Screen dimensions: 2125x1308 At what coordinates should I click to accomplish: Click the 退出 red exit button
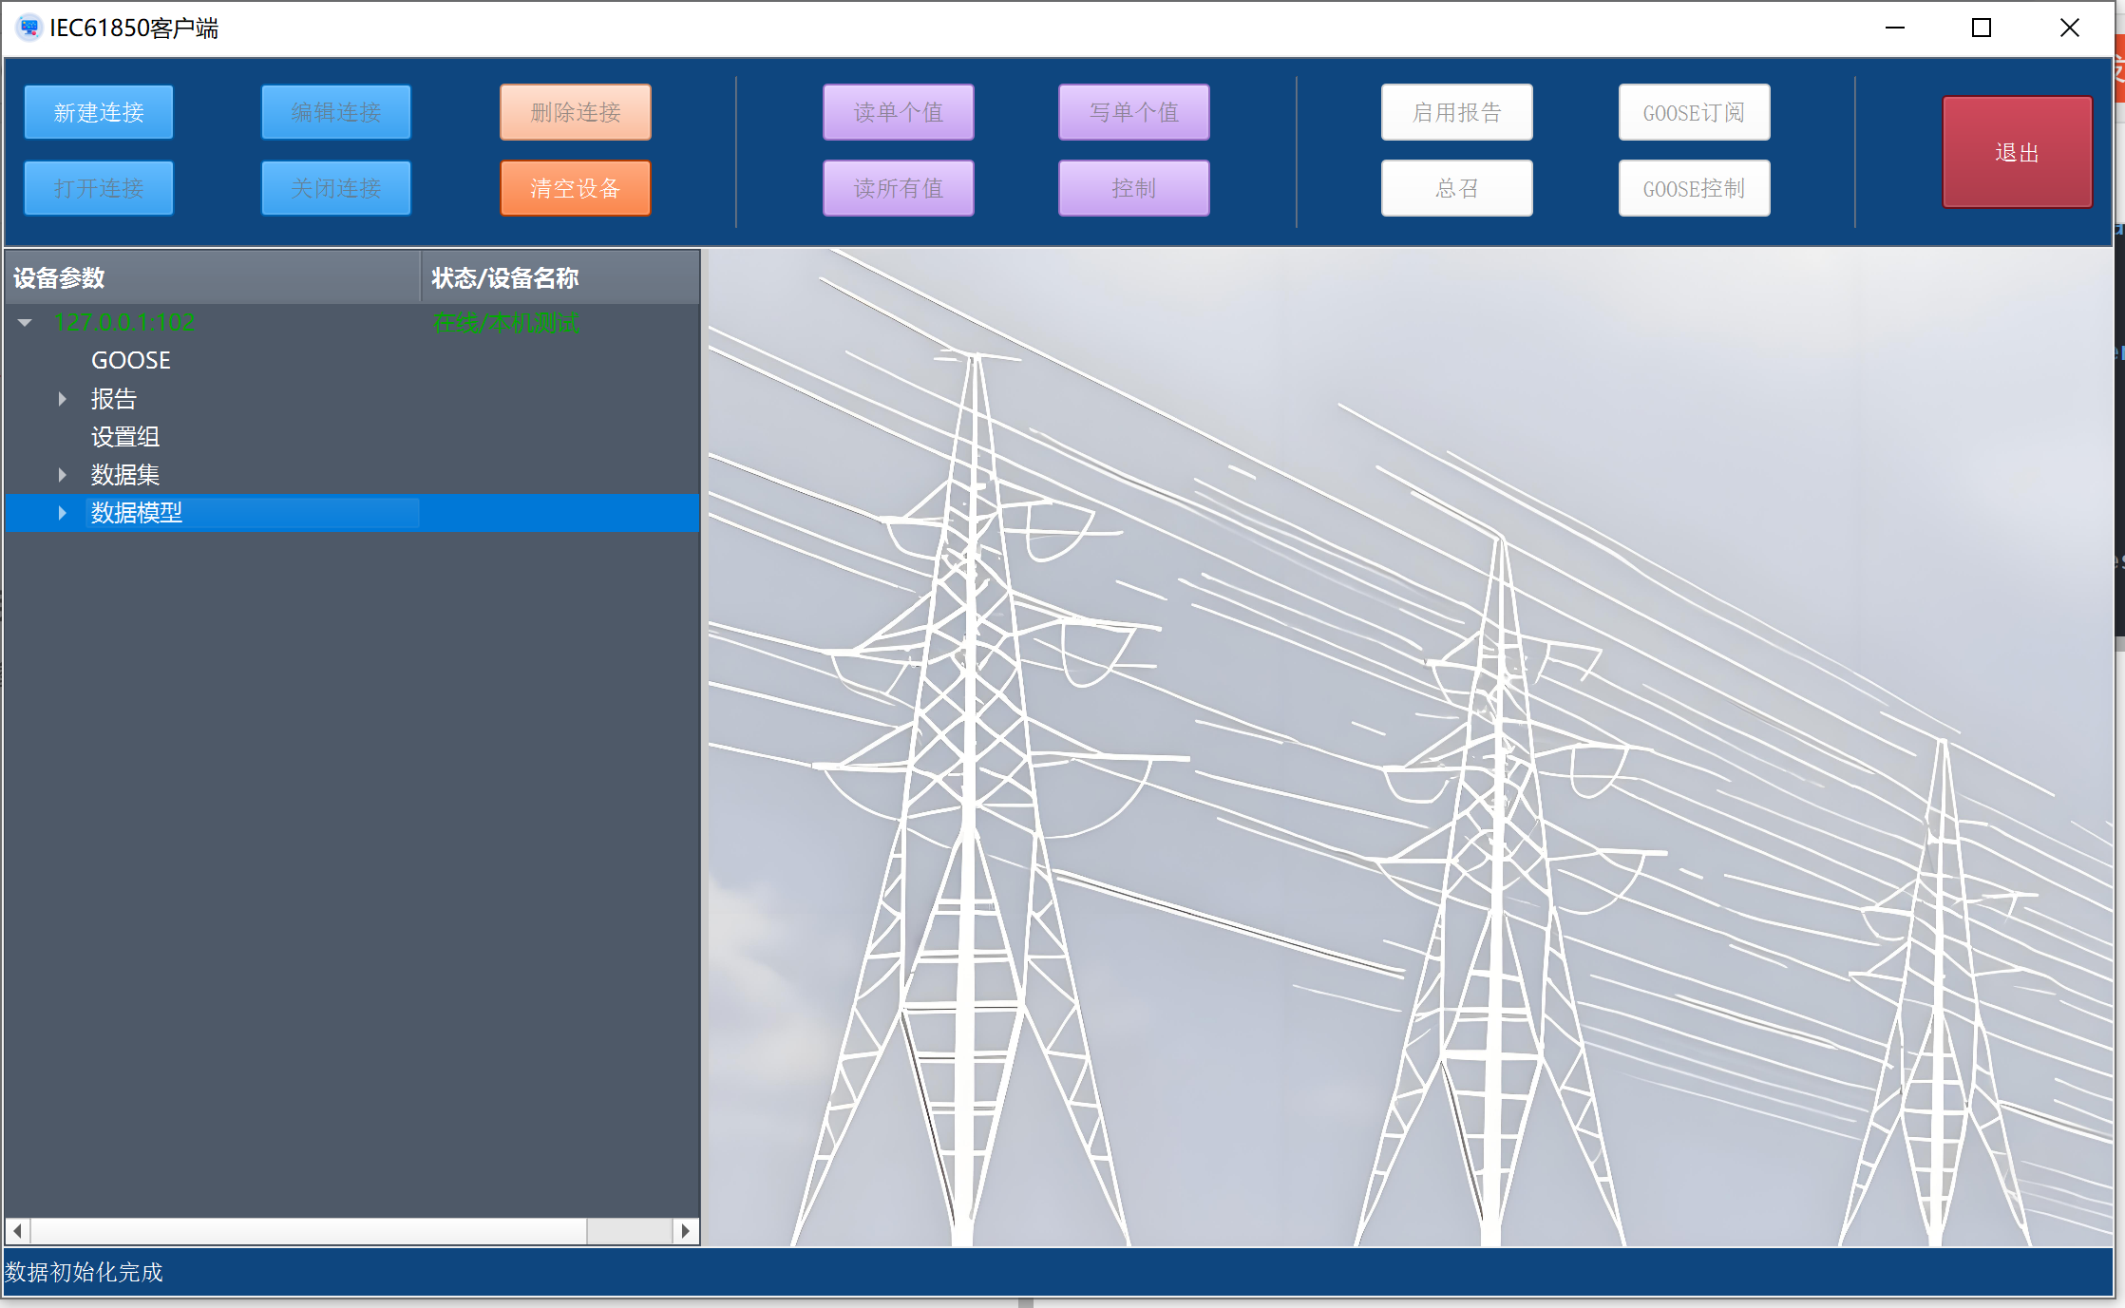(2017, 152)
